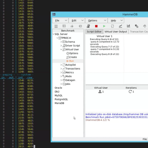This screenshot has height=148, width=148.
Task: Load the driver script toolbar icon
Action: click(88, 26)
